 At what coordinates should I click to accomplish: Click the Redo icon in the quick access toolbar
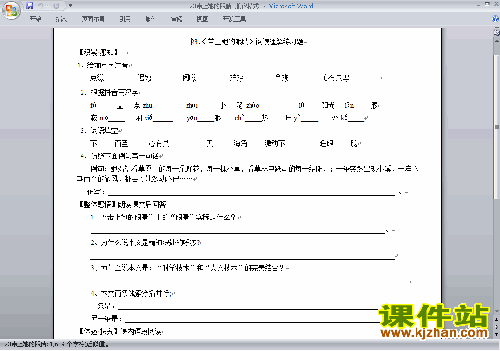[57, 6]
